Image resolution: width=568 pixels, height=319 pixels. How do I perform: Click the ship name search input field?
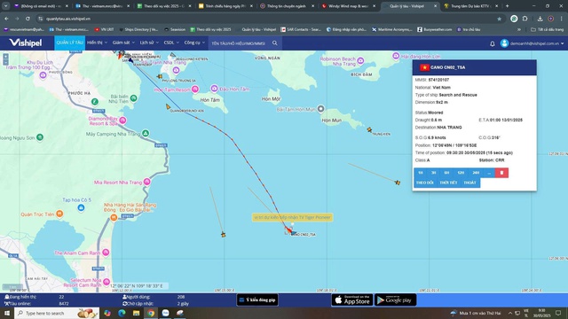(240, 43)
